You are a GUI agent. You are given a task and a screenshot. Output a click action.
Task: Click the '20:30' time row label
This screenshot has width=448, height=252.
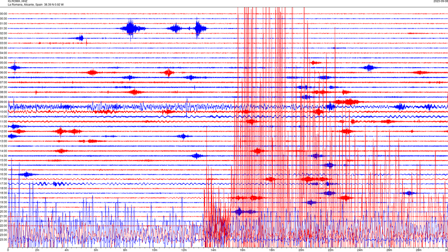4,211
